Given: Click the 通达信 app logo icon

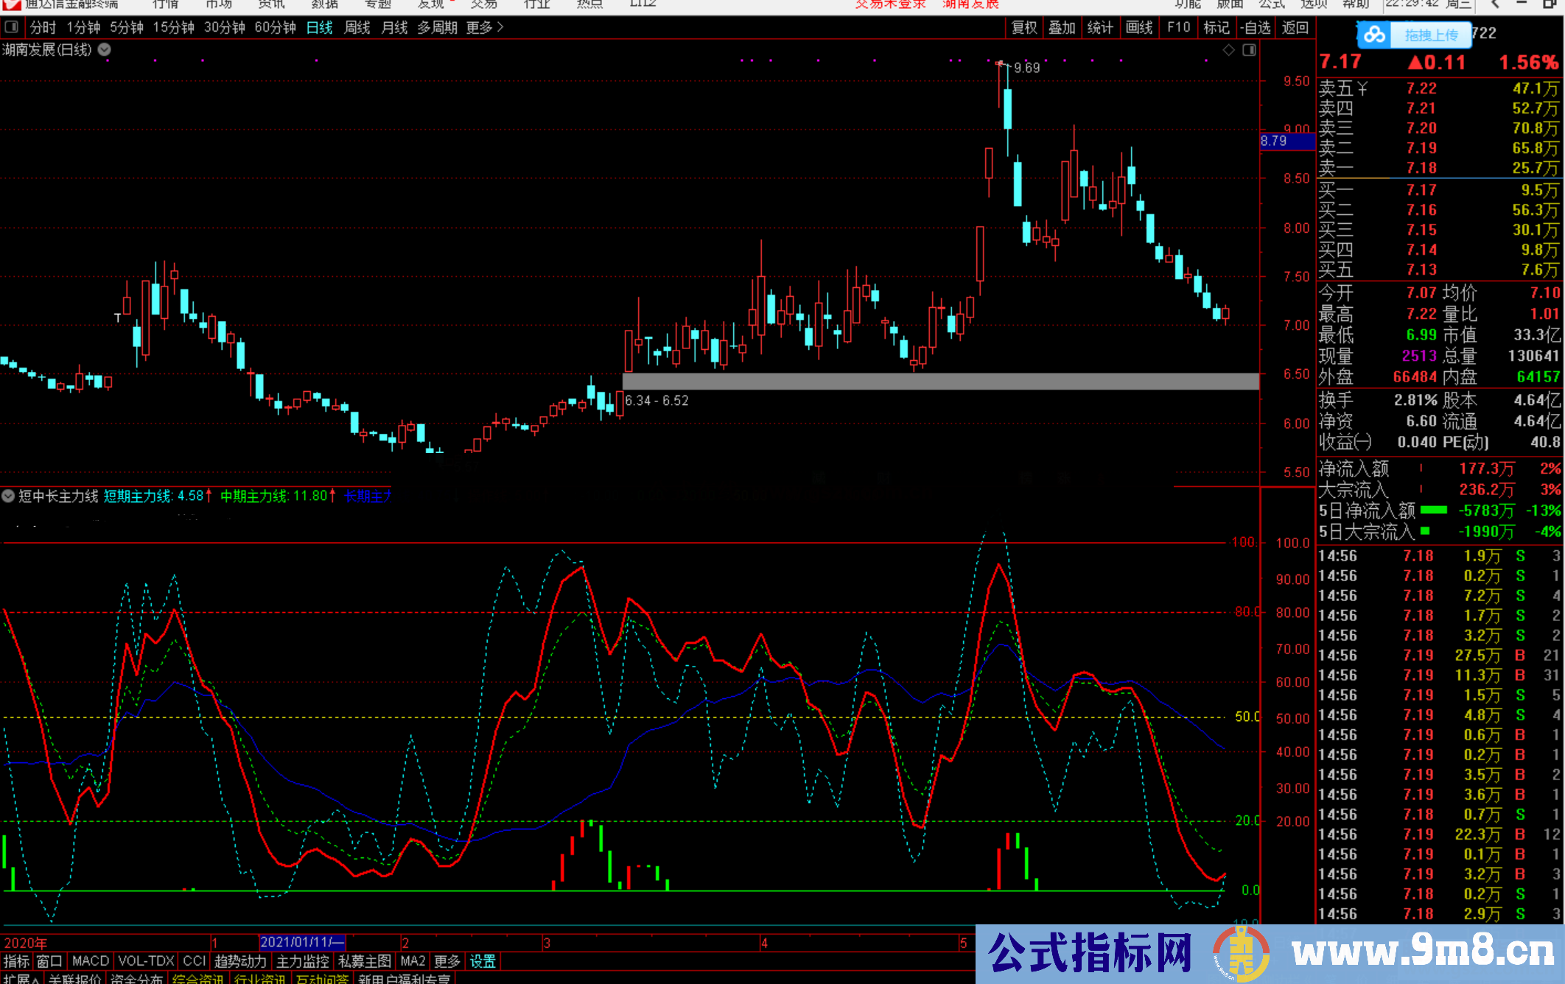Looking at the screenshot, I should coord(12,4).
